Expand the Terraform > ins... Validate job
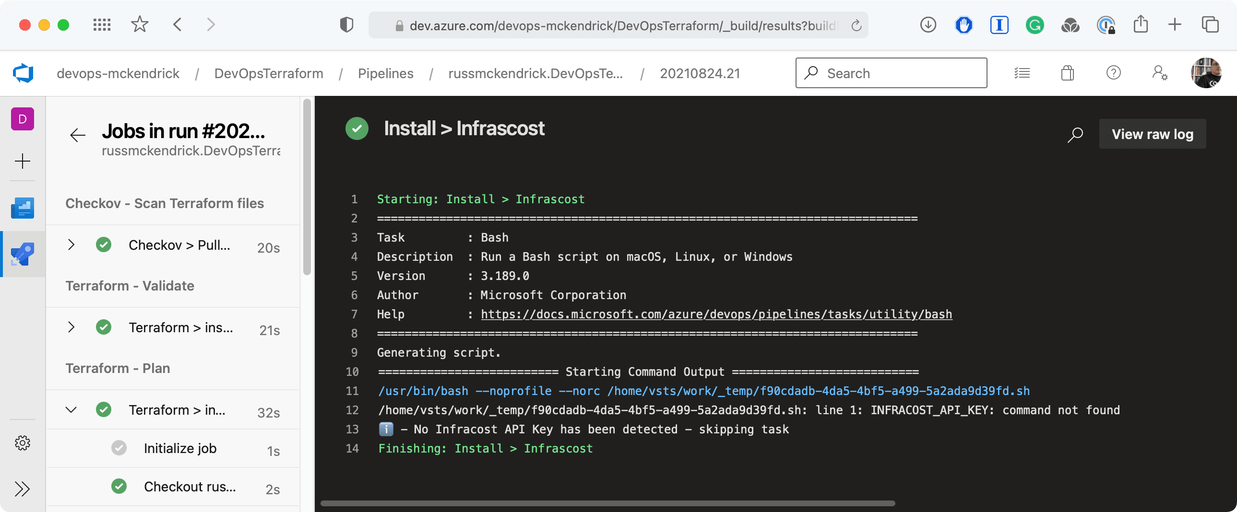Viewport: 1237px width, 512px height. pos(71,327)
